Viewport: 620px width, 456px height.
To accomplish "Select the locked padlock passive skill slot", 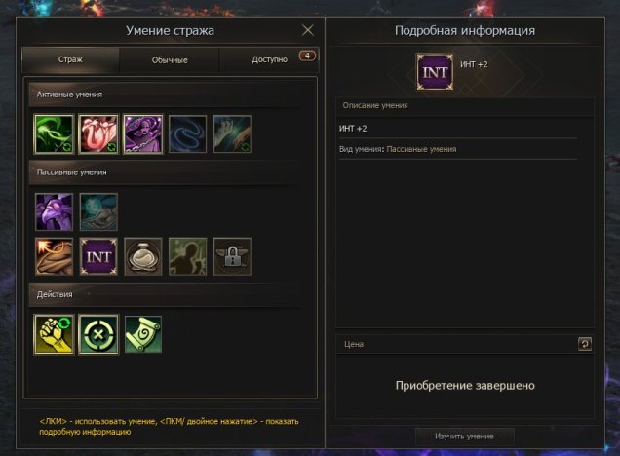I will point(232,256).
